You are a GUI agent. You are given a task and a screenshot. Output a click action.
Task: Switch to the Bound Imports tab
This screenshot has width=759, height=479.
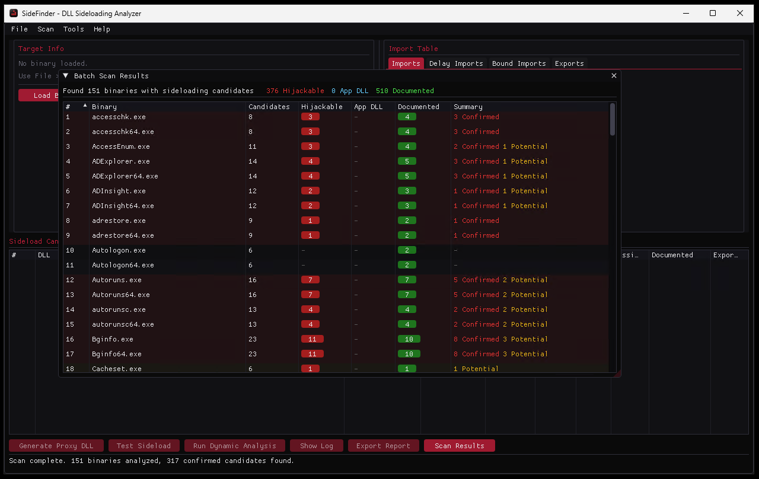pyautogui.click(x=519, y=63)
